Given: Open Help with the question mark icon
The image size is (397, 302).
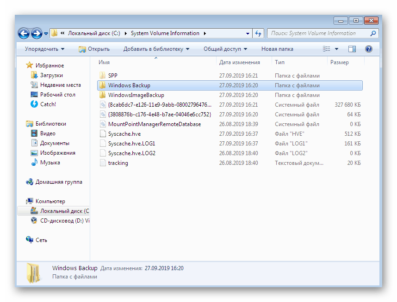Looking at the screenshot, I should (x=369, y=49).
